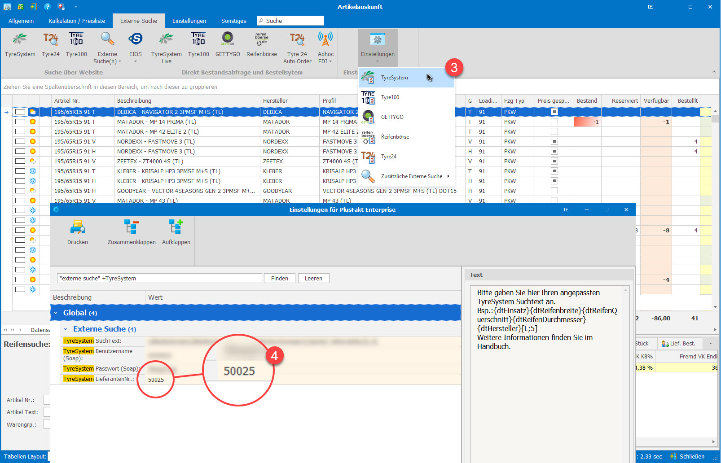Select GETTYGO in settings dropdown menu
The height and width of the screenshot is (463, 721).
406,117
